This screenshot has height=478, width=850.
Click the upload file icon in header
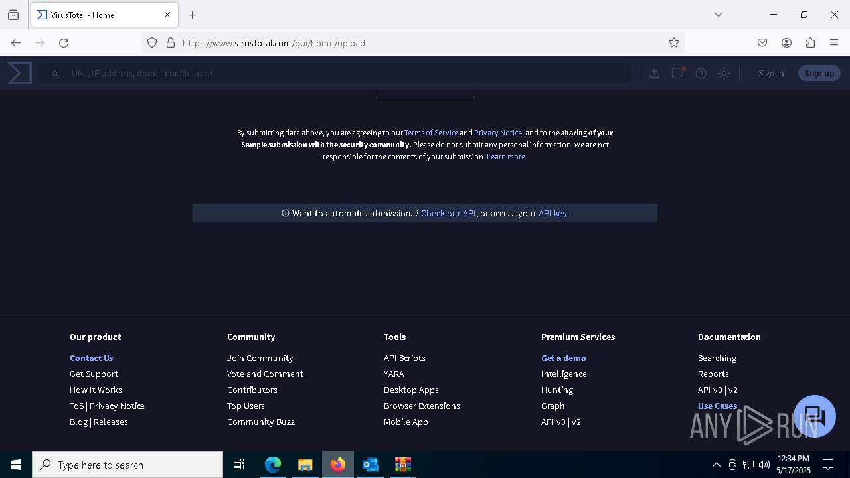[654, 74]
